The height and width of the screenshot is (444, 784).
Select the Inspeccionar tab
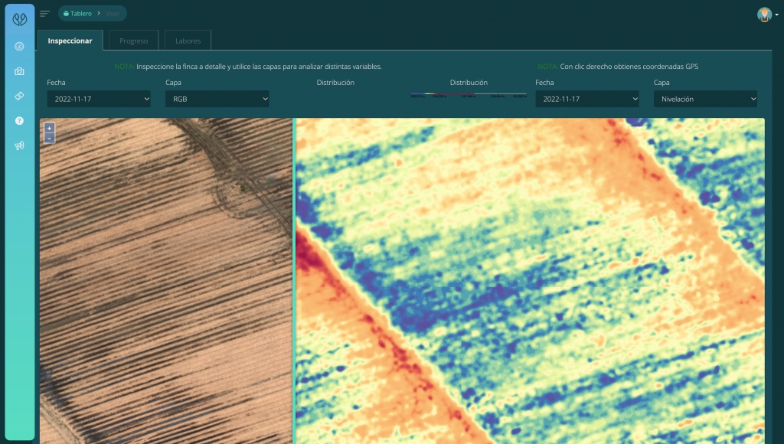coord(70,41)
